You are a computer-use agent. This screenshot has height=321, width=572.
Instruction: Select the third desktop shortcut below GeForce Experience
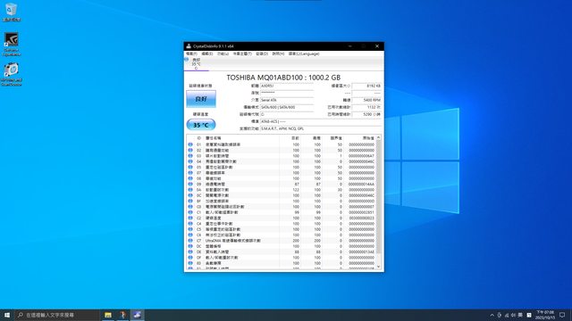(12, 74)
